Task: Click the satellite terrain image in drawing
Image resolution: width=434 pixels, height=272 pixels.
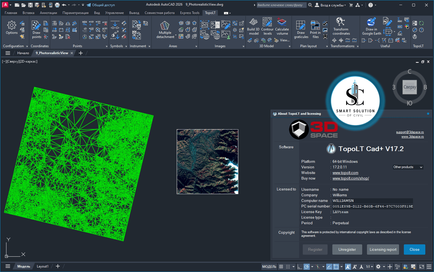Action: coord(207,162)
